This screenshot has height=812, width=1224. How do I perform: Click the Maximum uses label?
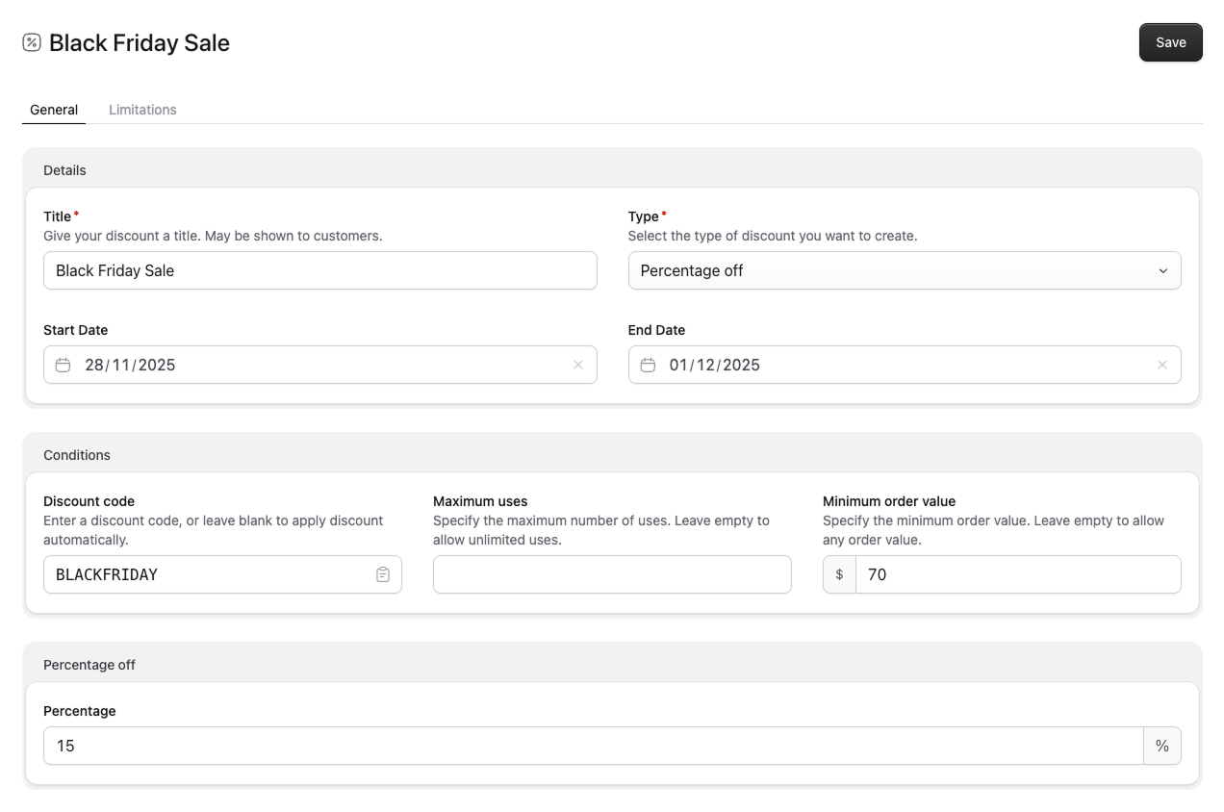pyautogui.click(x=480, y=501)
